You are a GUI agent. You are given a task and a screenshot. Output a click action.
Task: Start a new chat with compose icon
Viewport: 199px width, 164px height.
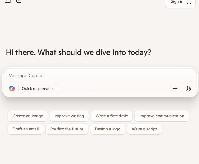19,1
